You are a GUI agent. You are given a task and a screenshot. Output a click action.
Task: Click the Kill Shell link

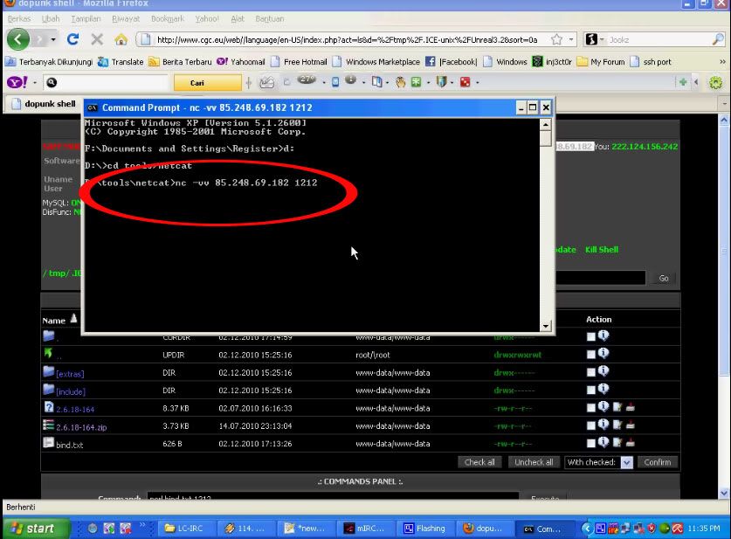(602, 250)
